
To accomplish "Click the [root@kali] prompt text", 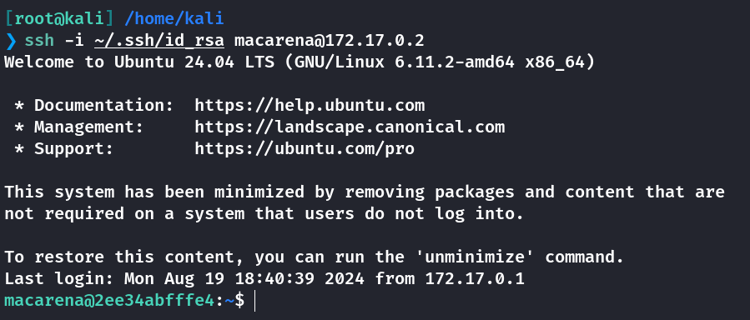I will point(60,18).
